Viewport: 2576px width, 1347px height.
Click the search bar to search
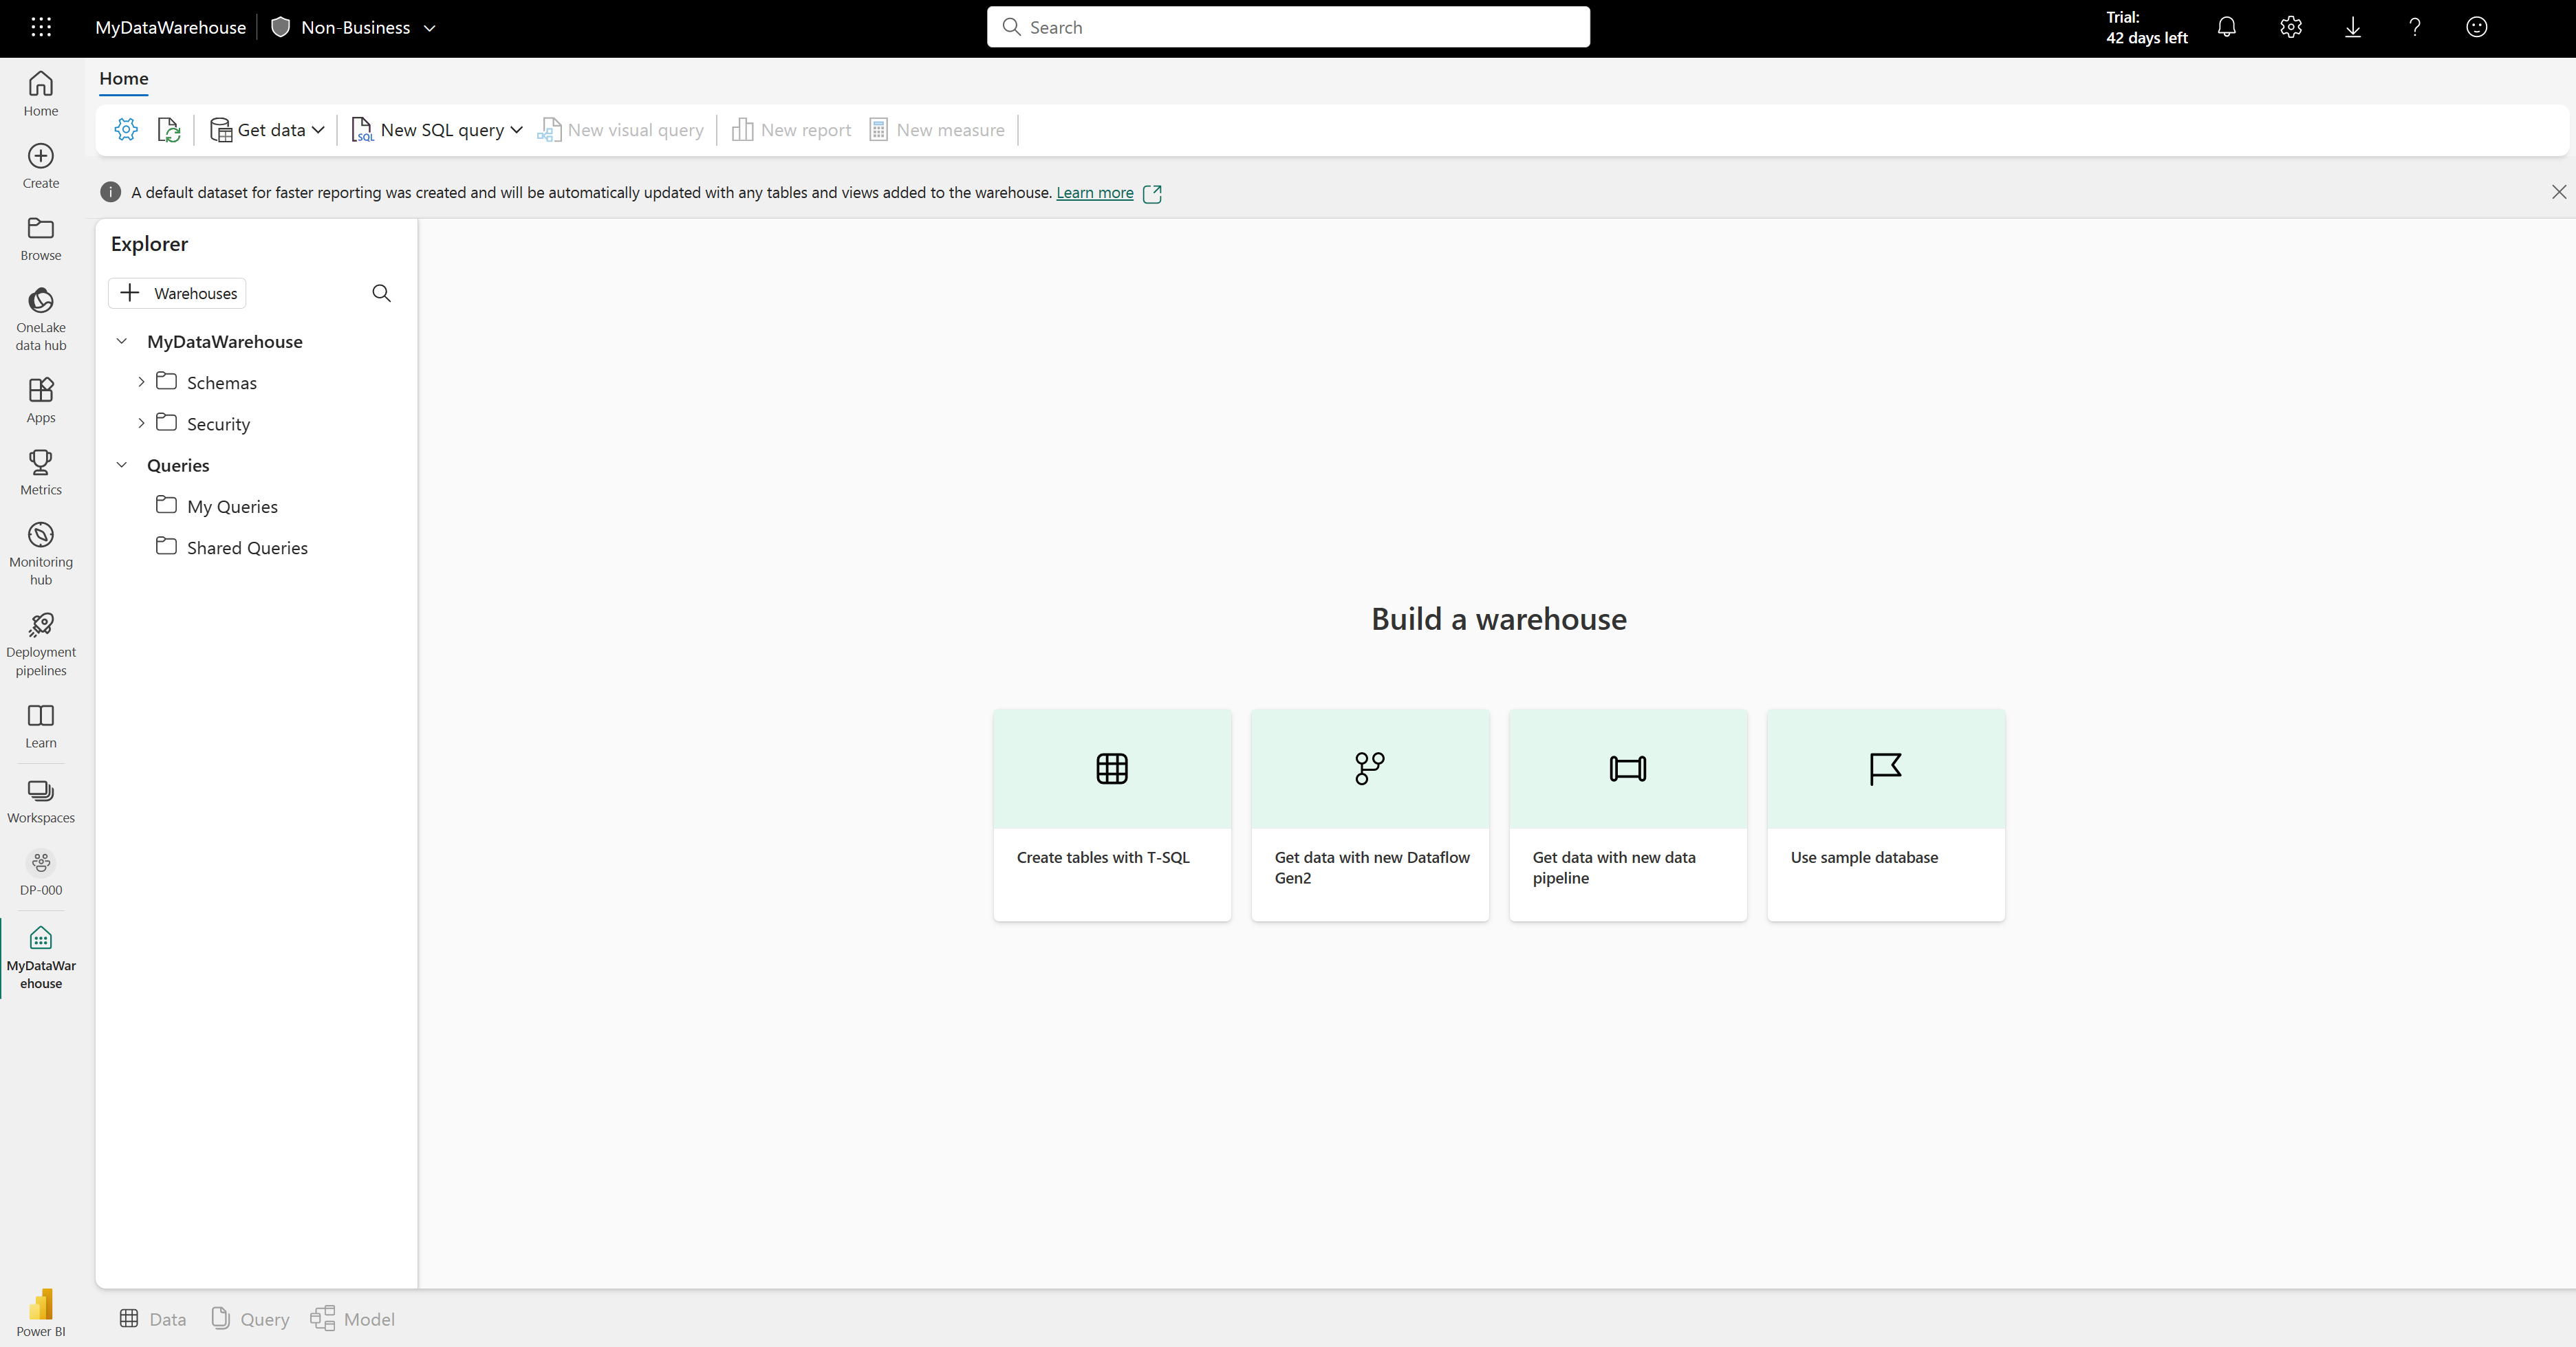(x=1288, y=25)
